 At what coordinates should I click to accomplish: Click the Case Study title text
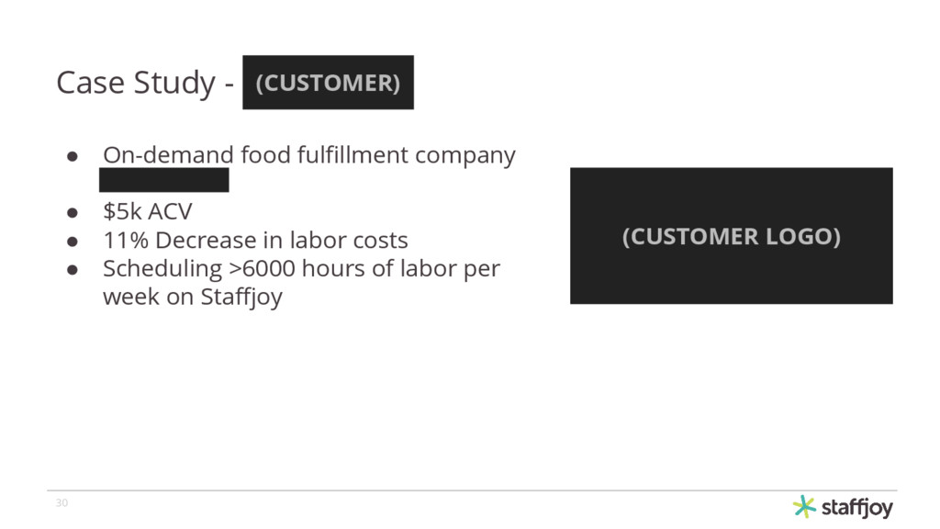(x=136, y=82)
